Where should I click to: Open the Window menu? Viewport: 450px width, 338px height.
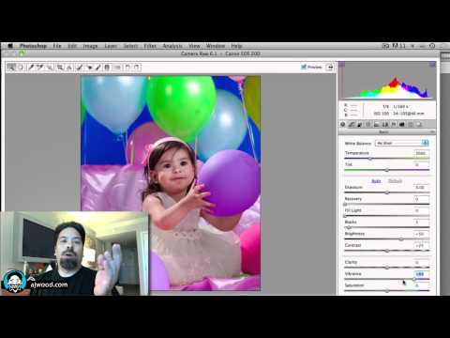[x=216, y=46]
